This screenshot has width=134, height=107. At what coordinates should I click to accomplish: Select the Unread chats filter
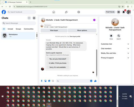click(x=10, y=29)
